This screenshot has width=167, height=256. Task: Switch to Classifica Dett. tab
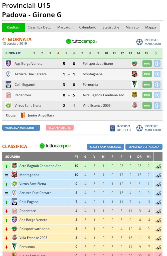coord(39,27)
